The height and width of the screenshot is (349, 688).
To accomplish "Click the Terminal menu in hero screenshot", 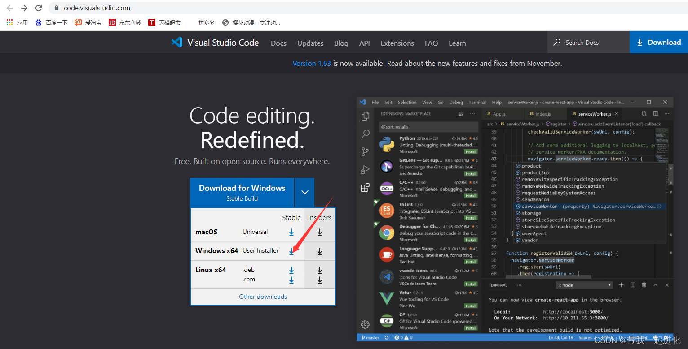I will click(x=477, y=102).
